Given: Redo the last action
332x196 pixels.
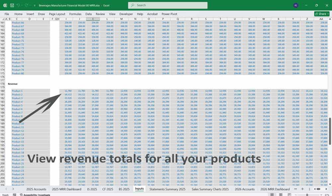Looking at the screenshot, I should [26, 5].
